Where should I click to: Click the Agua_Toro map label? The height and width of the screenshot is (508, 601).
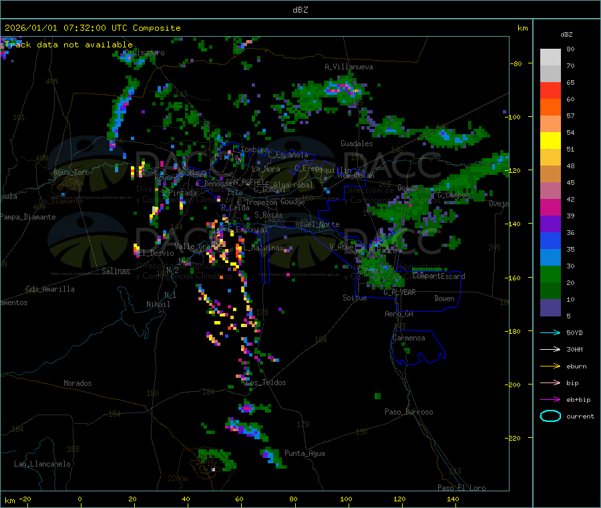point(71,172)
